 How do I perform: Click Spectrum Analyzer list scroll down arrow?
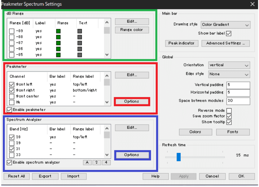107,155
